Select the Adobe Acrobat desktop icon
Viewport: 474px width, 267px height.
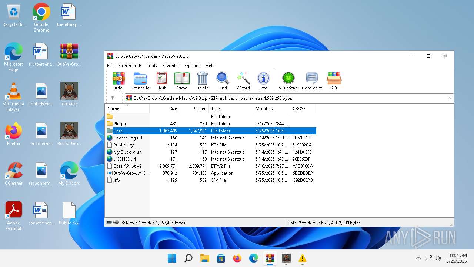[14, 216]
